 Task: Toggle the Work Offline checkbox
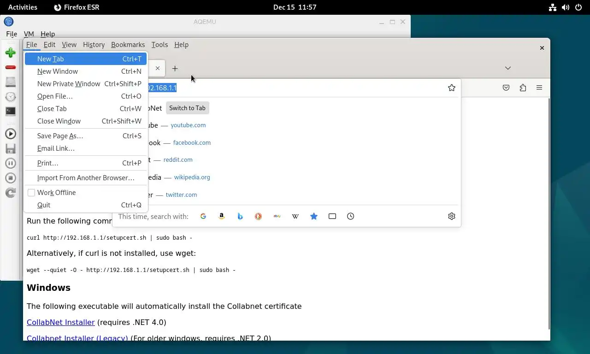pyautogui.click(x=31, y=193)
